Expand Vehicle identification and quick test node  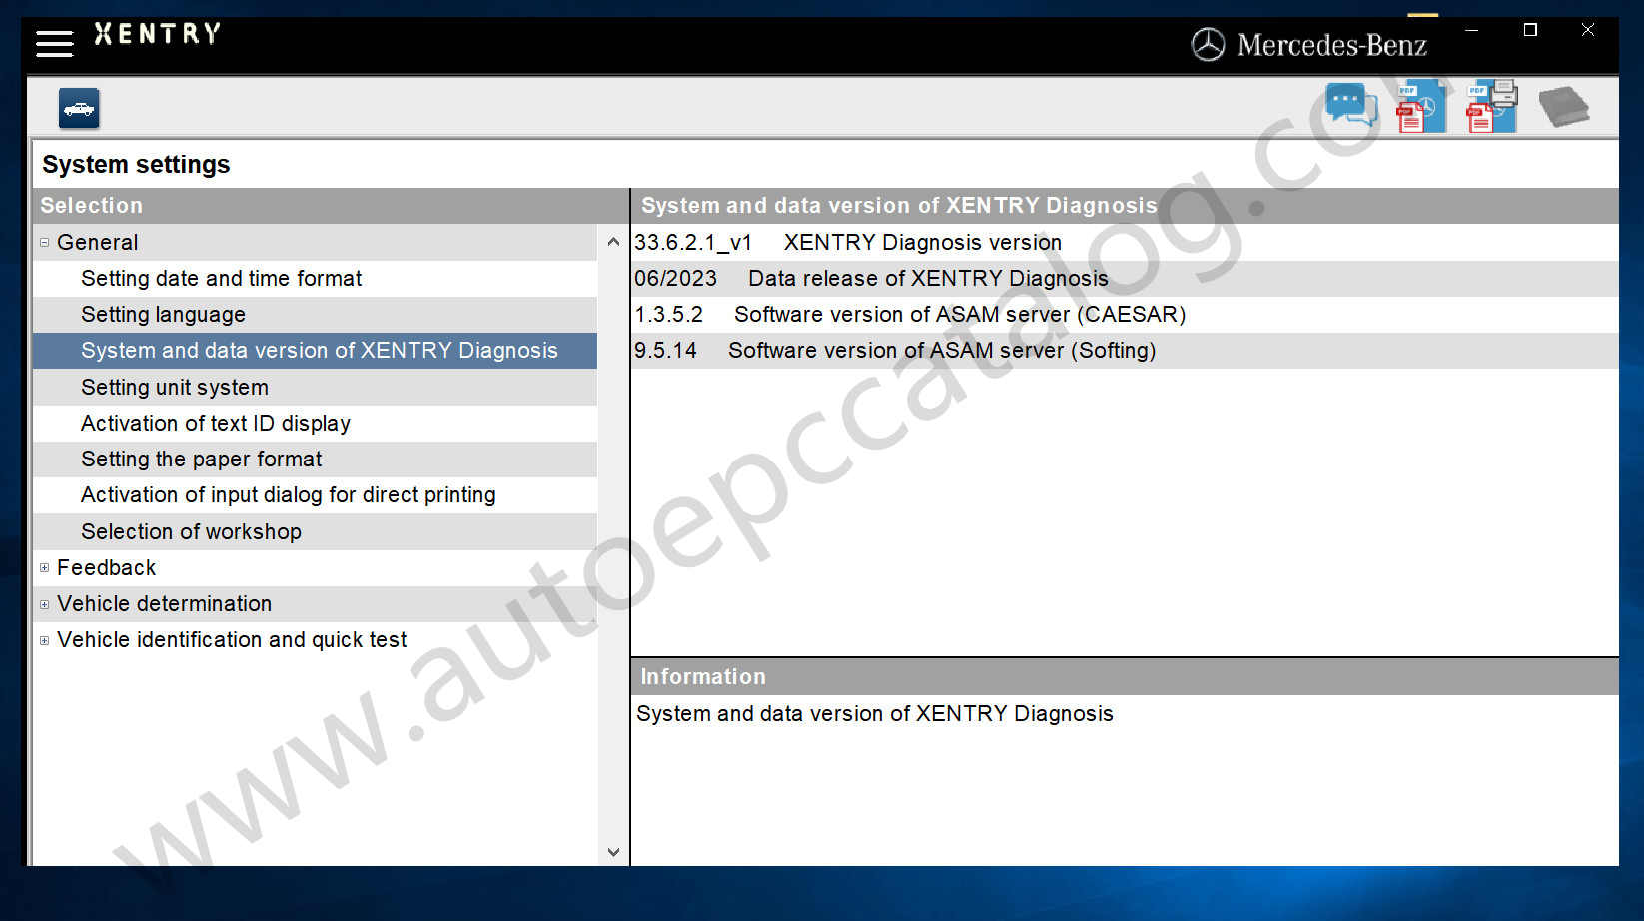(x=44, y=640)
